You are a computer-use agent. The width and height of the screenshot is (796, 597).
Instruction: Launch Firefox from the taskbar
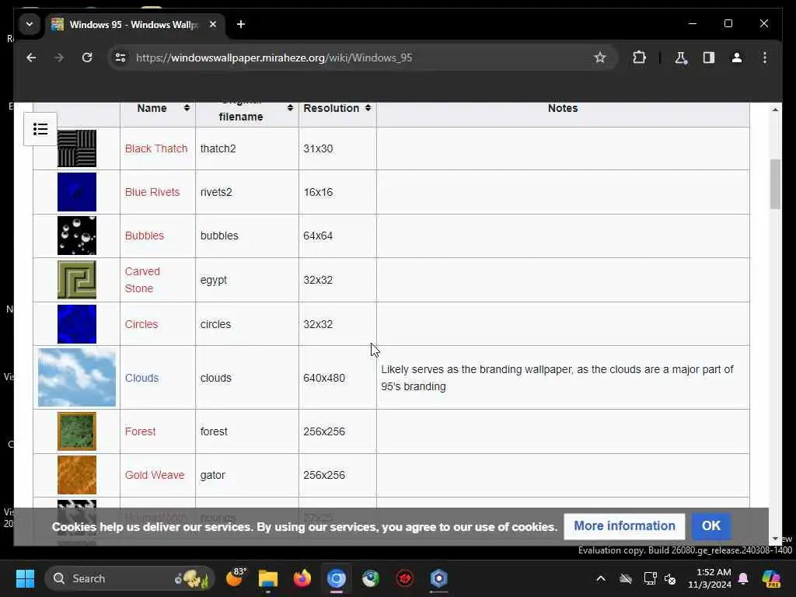point(302,578)
